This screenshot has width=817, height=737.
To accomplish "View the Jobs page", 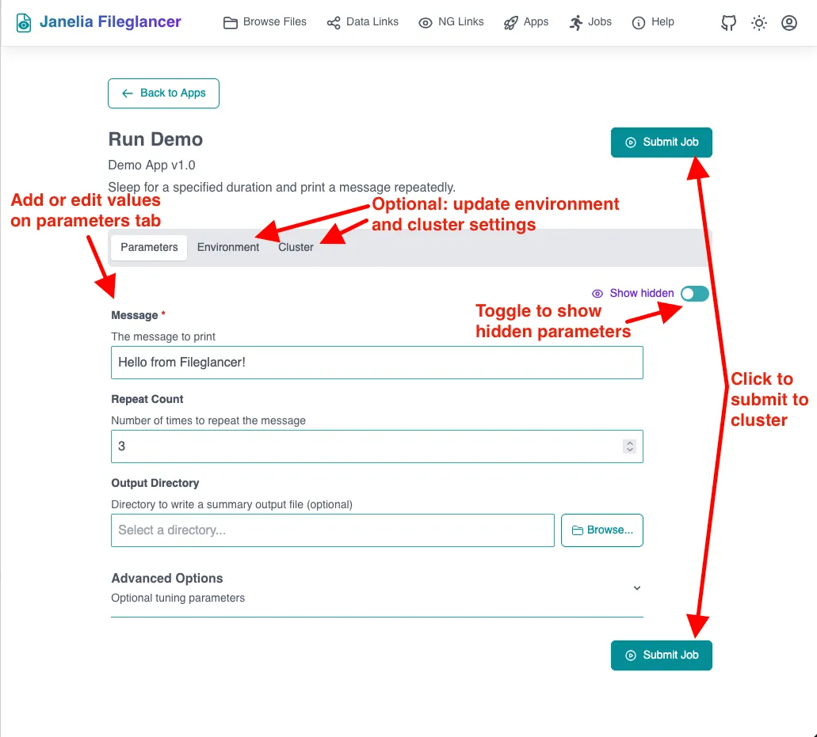I will point(590,22).
